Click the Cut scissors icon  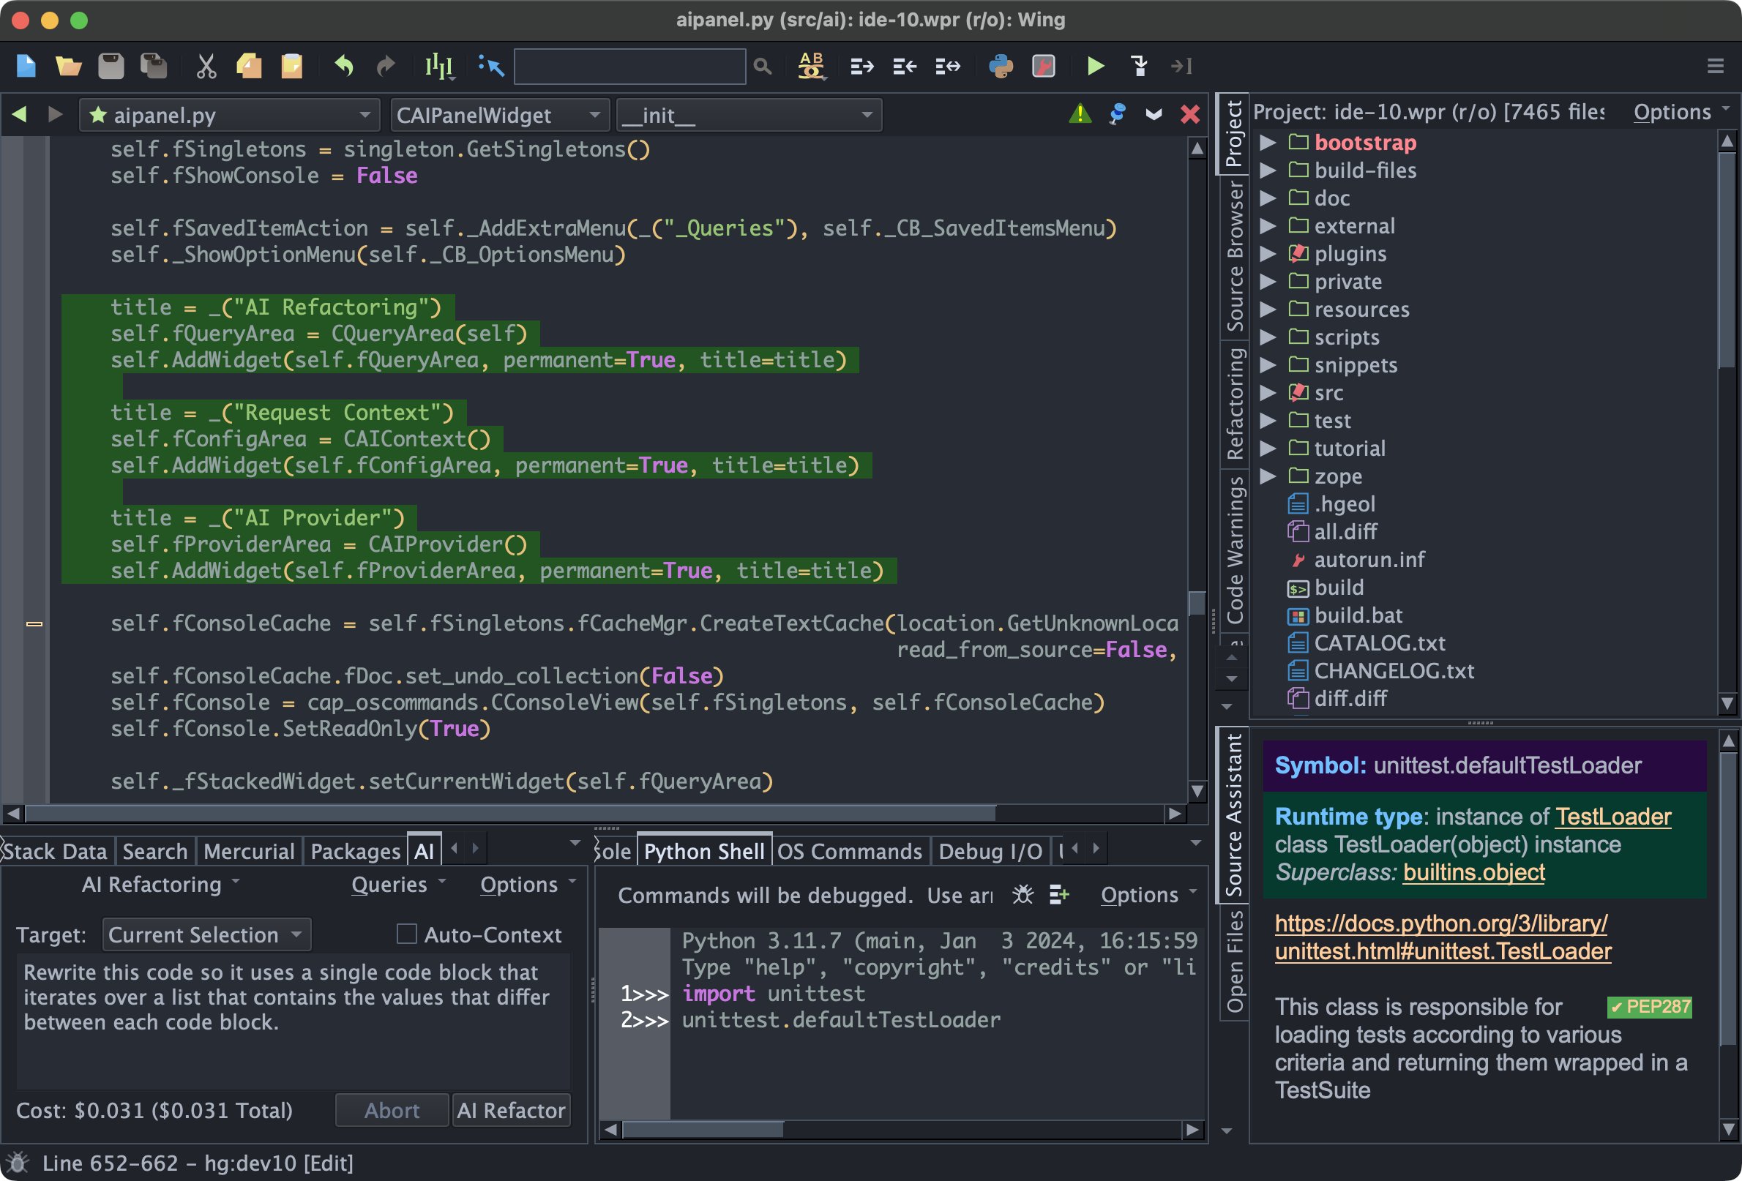[x=206, y=67]
